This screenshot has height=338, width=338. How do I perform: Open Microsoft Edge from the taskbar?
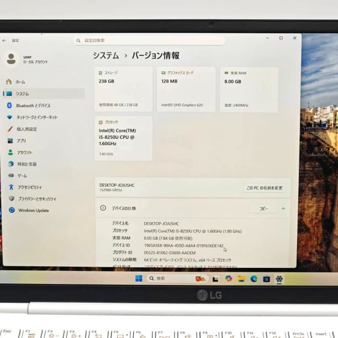pyautogui.click(x=254, y=279)
